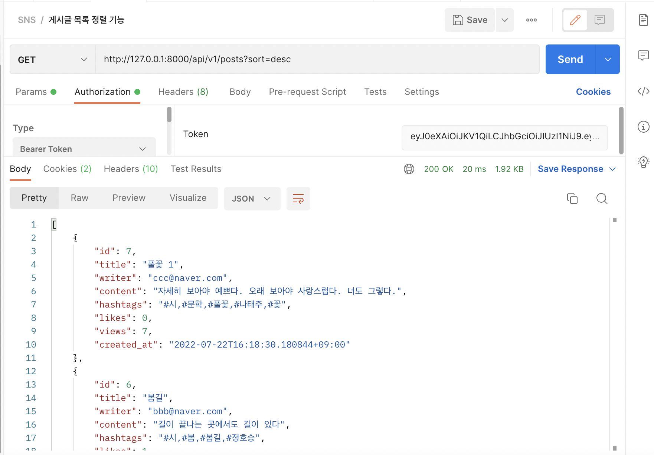The width and height of the screenshot is (654, 455).
Task: Toggle line wrap in response viewer
Action: click(298, 199)
